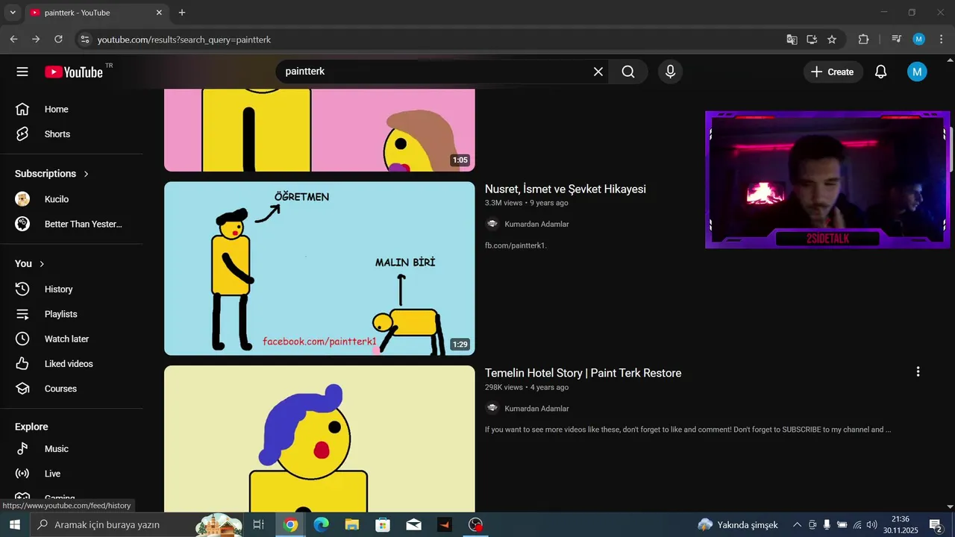The height and width of the screenshot is (537, 955).
Task: Open Google Translate icon in address bar
Action: click(x=792, y=40)
